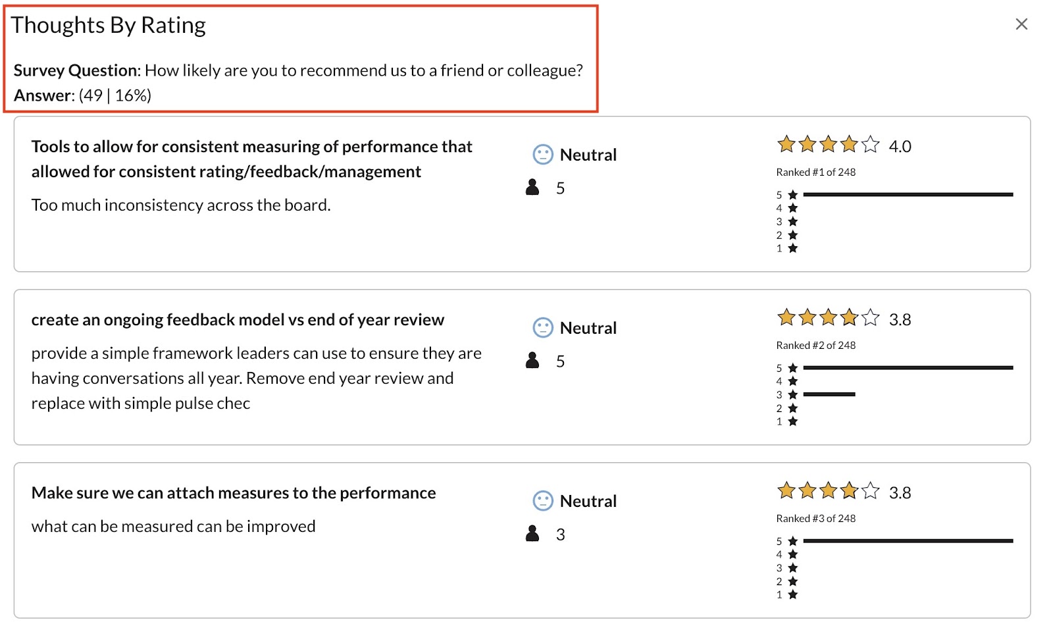Click the person icon beside 5 in first card
This screenshot has height=628, width=1053.
(532, 188)
